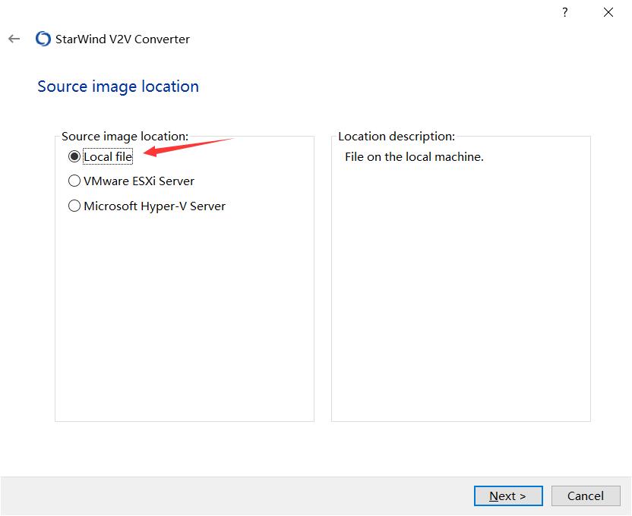Click the "VMware ESXi Server" label text
632x516 pixels.
pyautogui.click(x=139, y=181)
